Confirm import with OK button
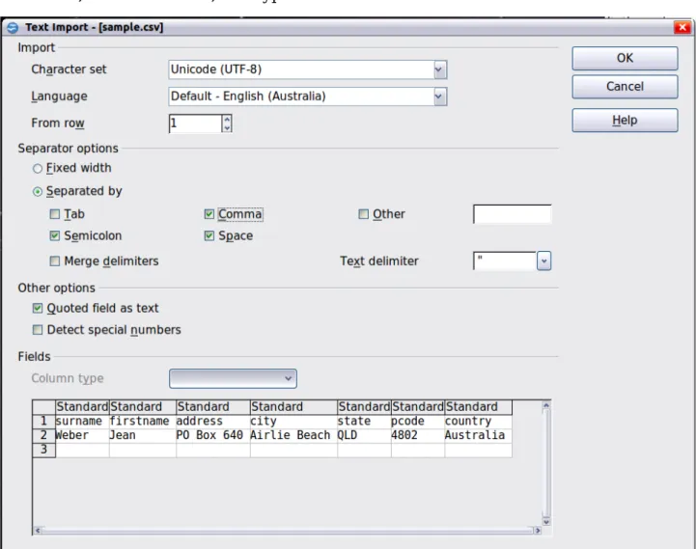The height and width of the screenshot is (549, 696). 625,58
